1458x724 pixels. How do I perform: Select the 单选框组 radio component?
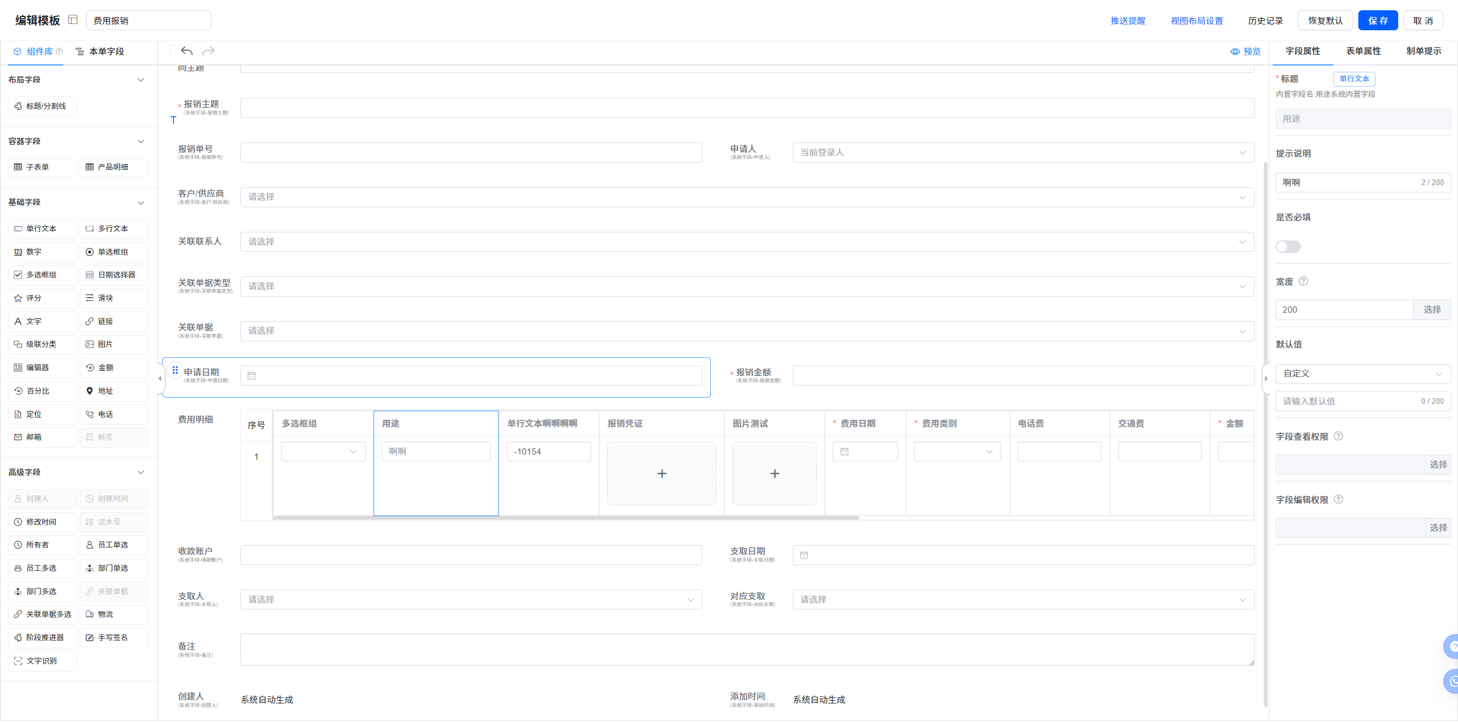(x=113, y=252)
